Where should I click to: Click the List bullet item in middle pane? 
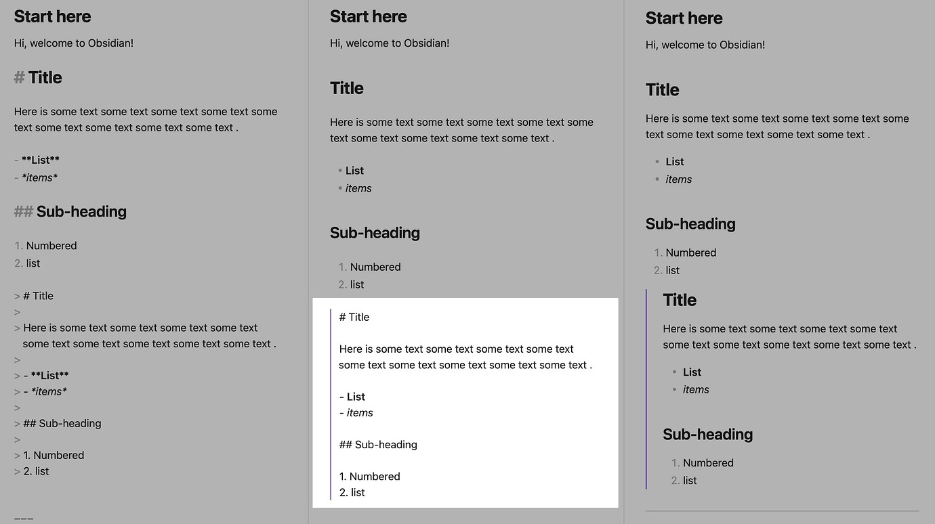pos(354,170)
